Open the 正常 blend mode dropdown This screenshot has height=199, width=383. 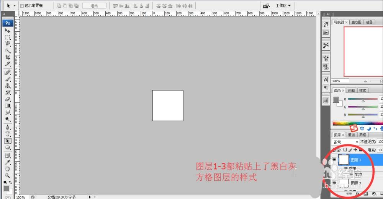tap(345, 142)
